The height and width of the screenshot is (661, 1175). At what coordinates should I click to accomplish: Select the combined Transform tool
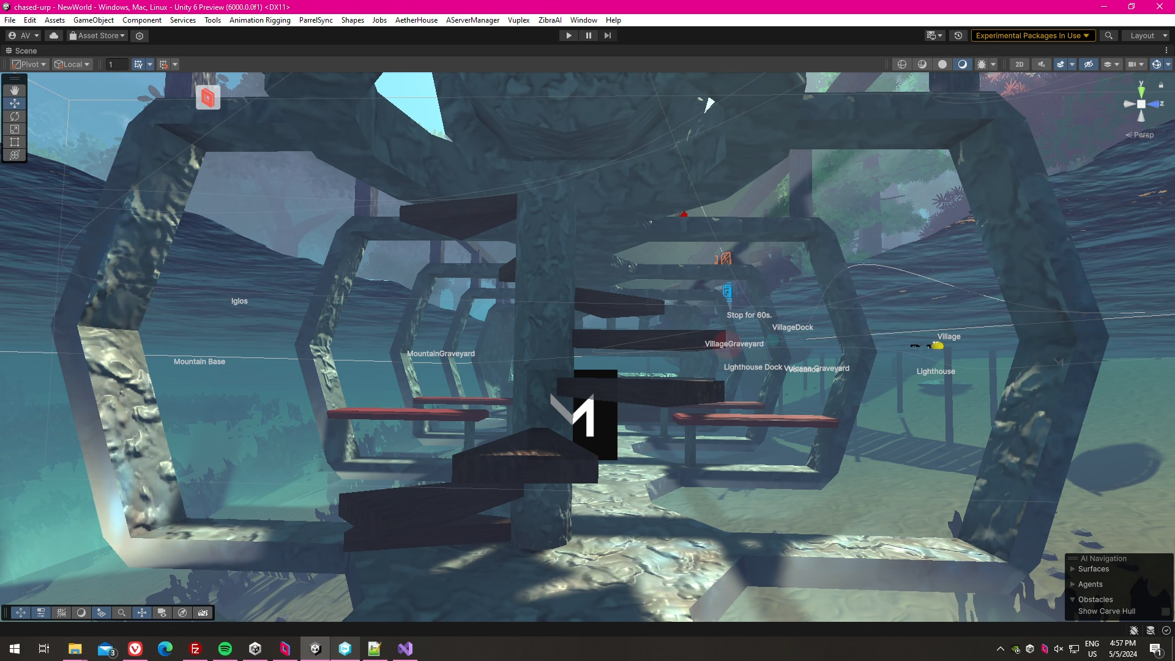[x=15, y=155]
